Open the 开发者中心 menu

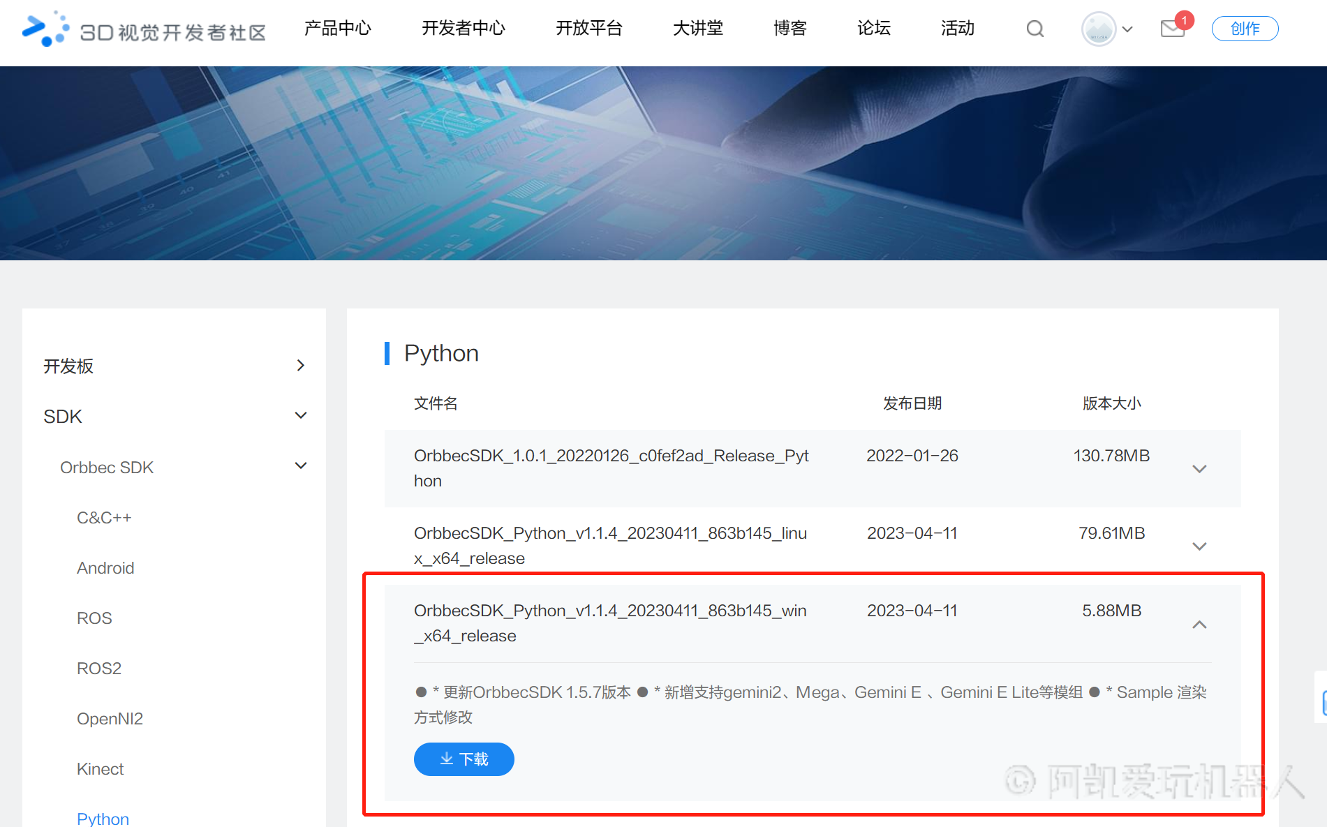(464, 28)
